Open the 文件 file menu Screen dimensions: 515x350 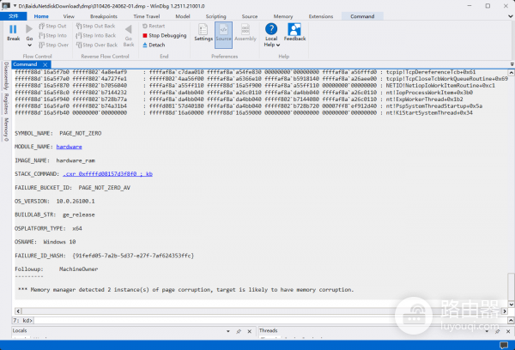14,16
